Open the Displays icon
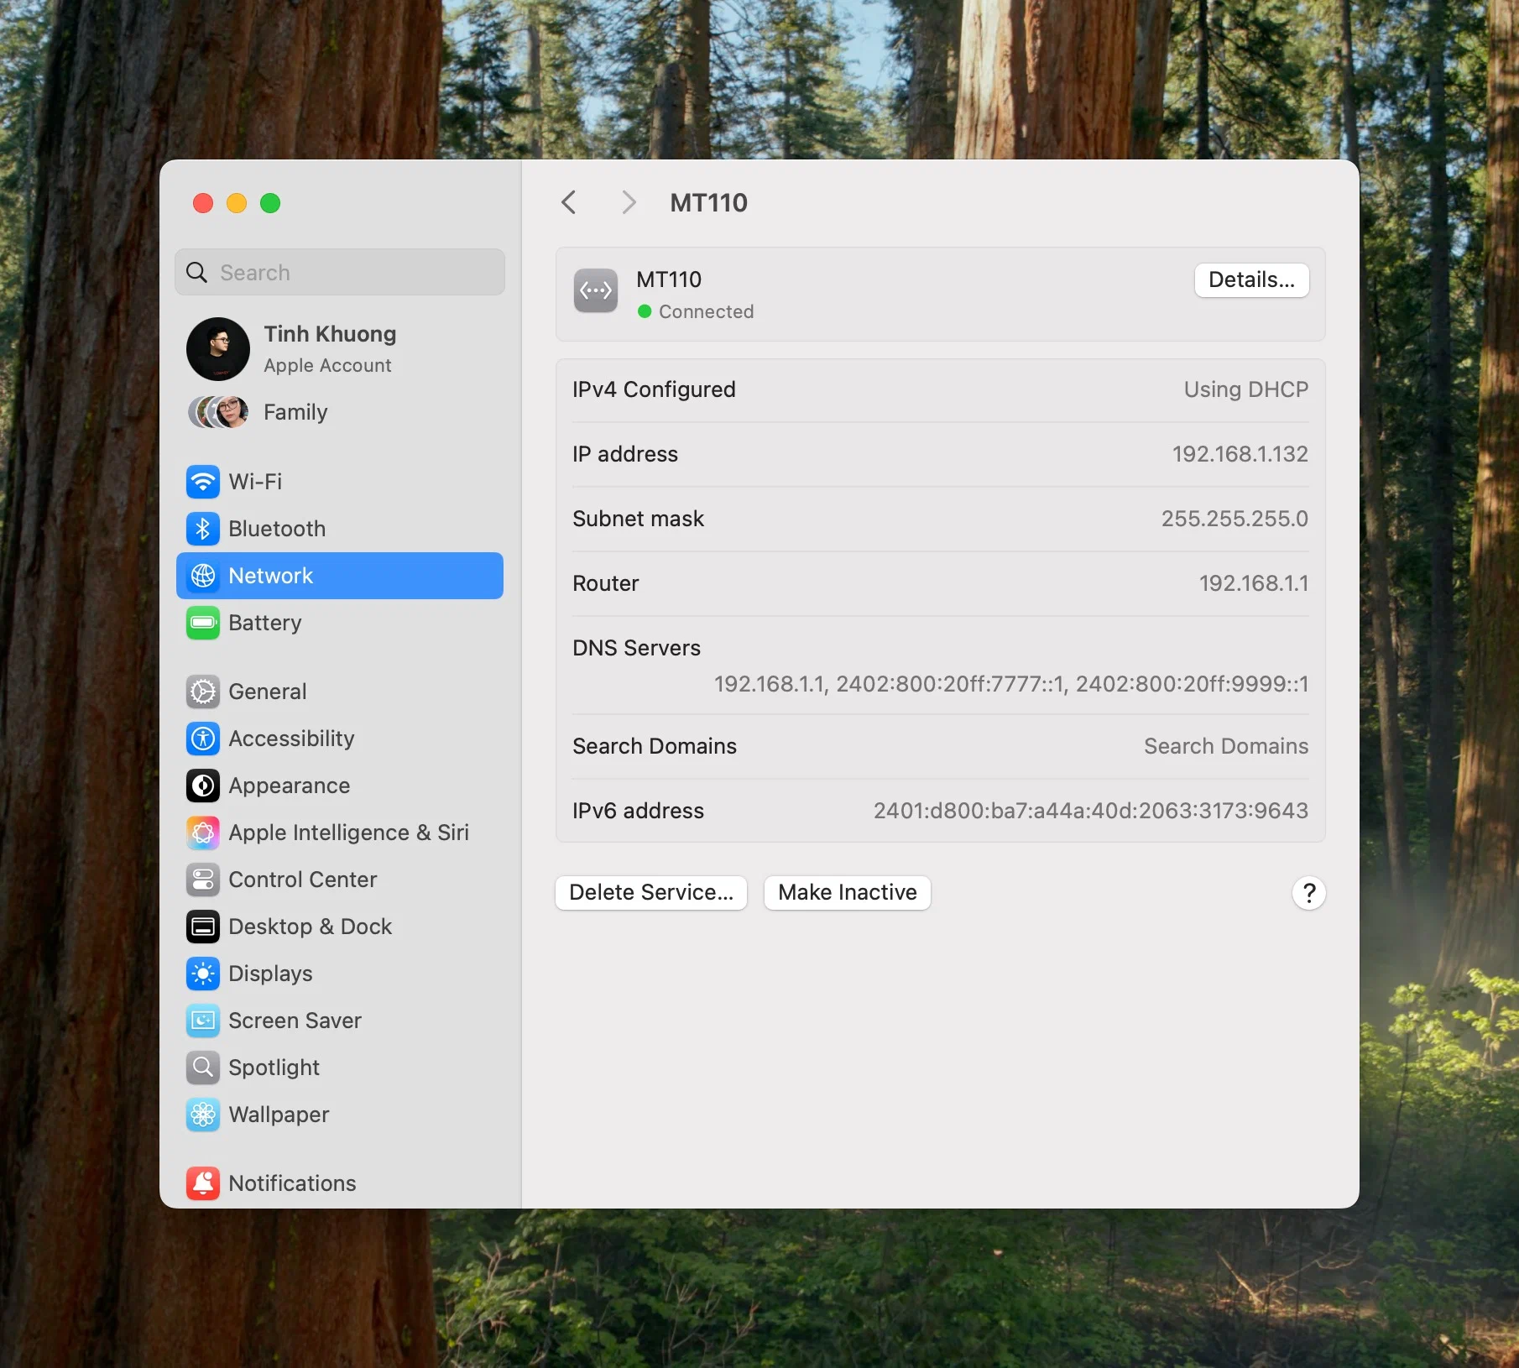 (x=203, y=974)
